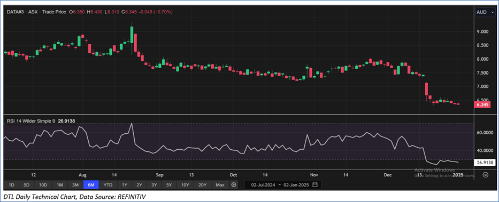Click the Aug label on time axis
Viewport: 499px width, 202px height.
82,175
